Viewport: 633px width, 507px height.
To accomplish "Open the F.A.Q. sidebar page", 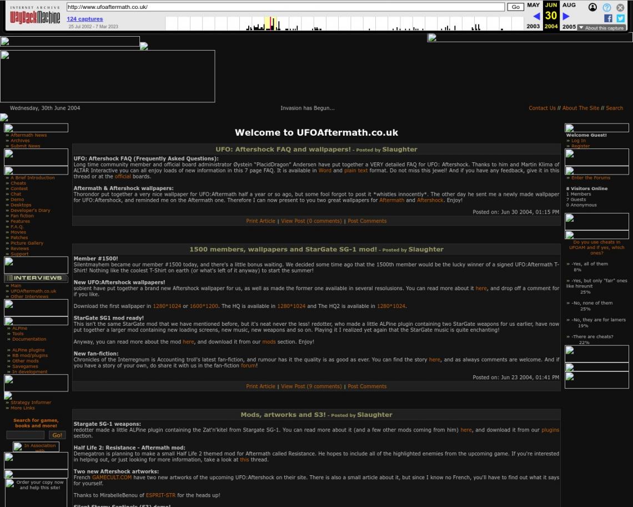I will [x=17, y=227].
